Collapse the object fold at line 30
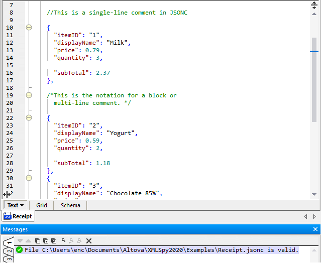The height and width of the screenshot is (263, 322). click(29, 178)
